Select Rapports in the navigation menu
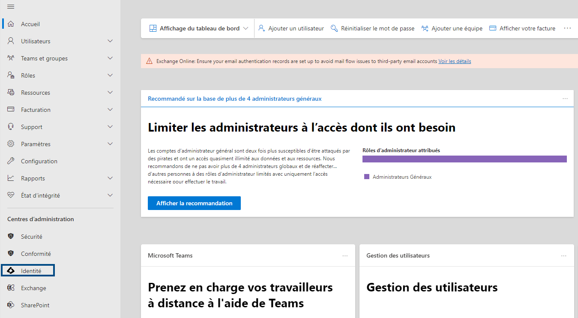Image resolution: width=578 pixels, height=318 pixels. (x=33, y=178)
